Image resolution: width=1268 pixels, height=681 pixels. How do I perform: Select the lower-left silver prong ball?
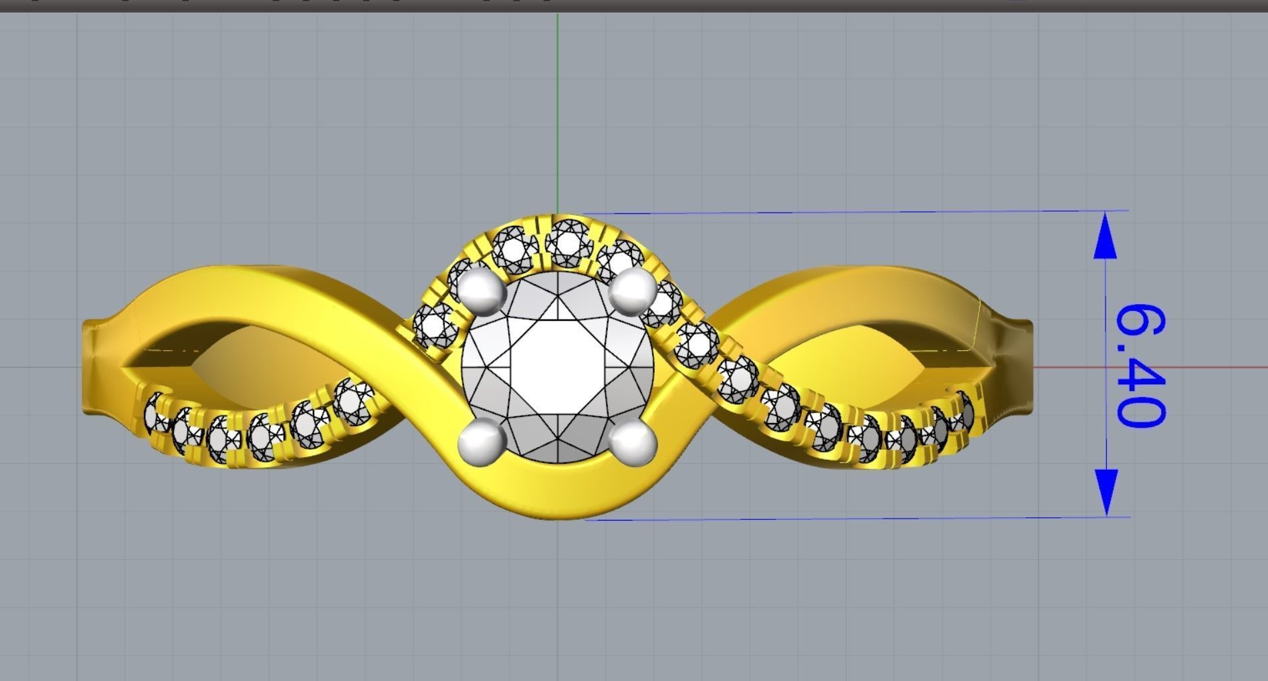(482, 442)
